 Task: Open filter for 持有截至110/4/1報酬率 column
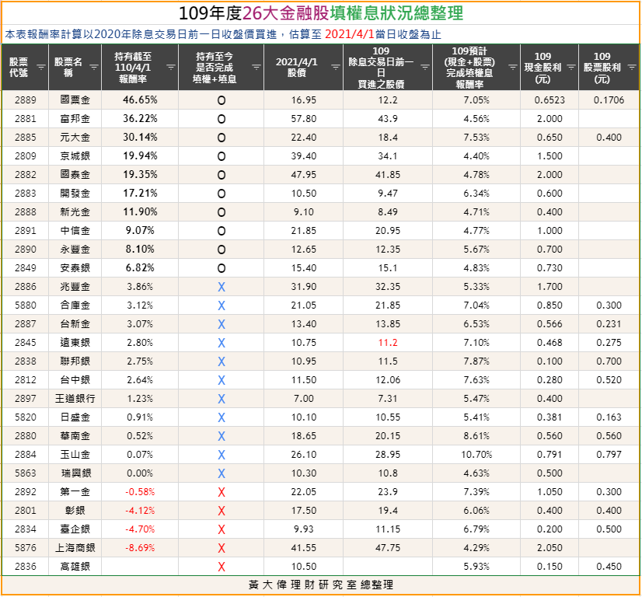(171, 67)
